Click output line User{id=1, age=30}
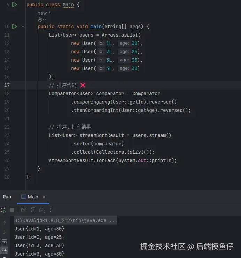 pyautogui.click(x=39, y=229)
